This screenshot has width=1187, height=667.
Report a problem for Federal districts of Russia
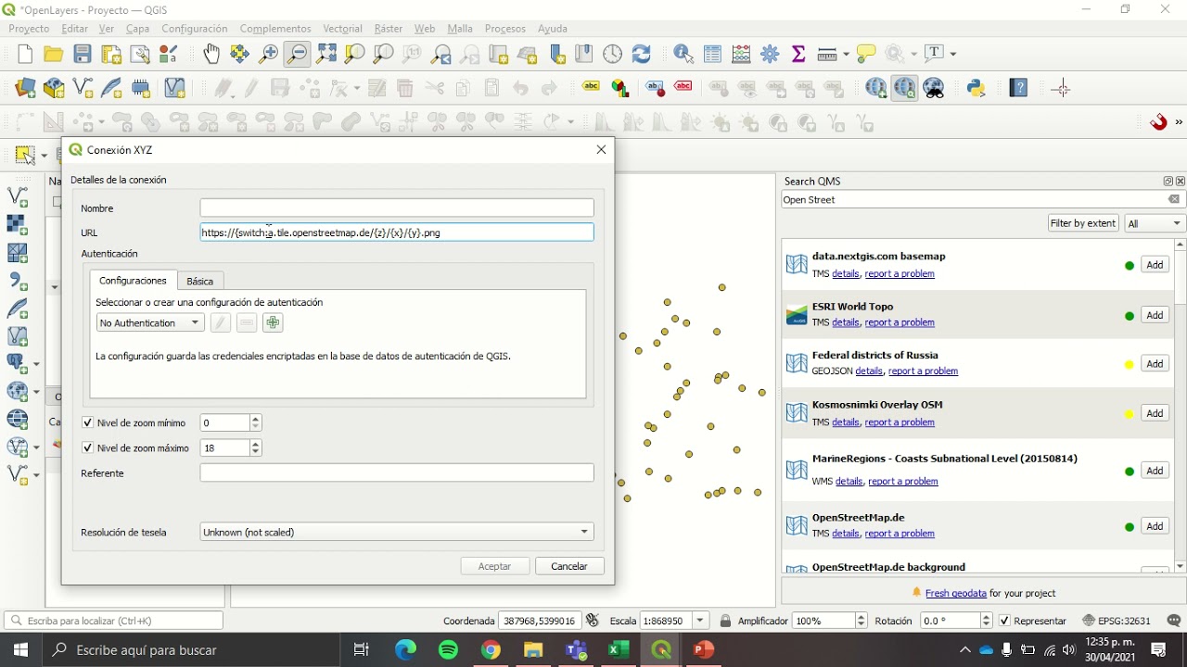pos(923,371)
